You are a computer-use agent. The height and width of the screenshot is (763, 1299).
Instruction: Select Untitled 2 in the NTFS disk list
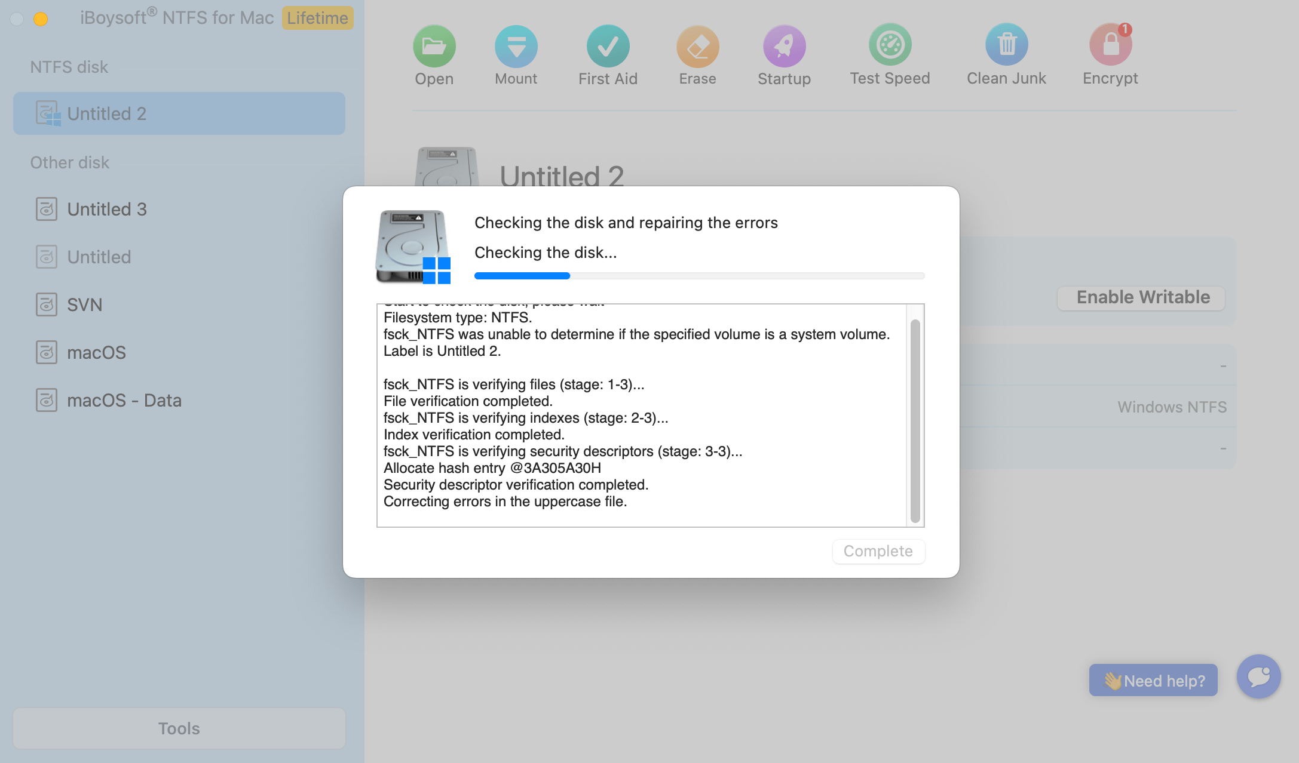tap(179, 113)
